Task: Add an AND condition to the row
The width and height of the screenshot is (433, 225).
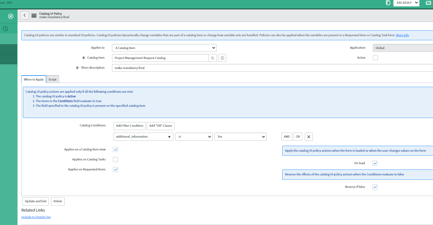Action: click(287, 137)
